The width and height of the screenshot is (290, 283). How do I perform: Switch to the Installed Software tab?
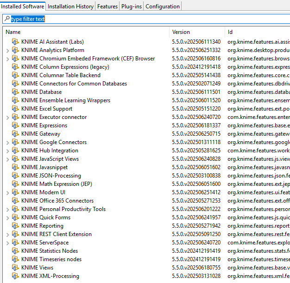[x=23, y=7]
